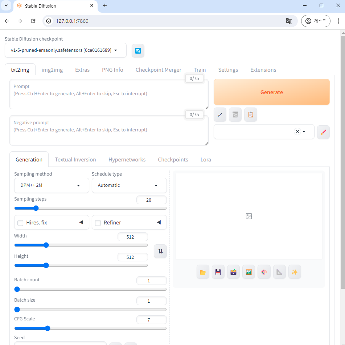Adjust the Batch size slider
345x345 pixels.
click(x=90, y=310)
